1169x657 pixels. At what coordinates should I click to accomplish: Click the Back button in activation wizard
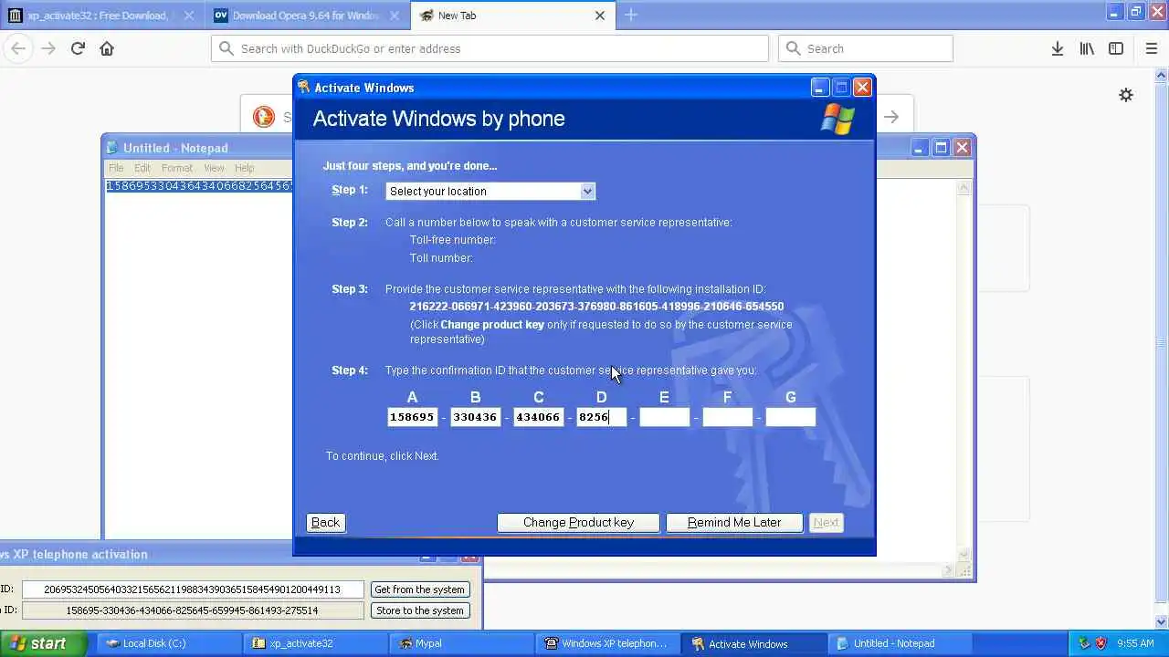325,523
